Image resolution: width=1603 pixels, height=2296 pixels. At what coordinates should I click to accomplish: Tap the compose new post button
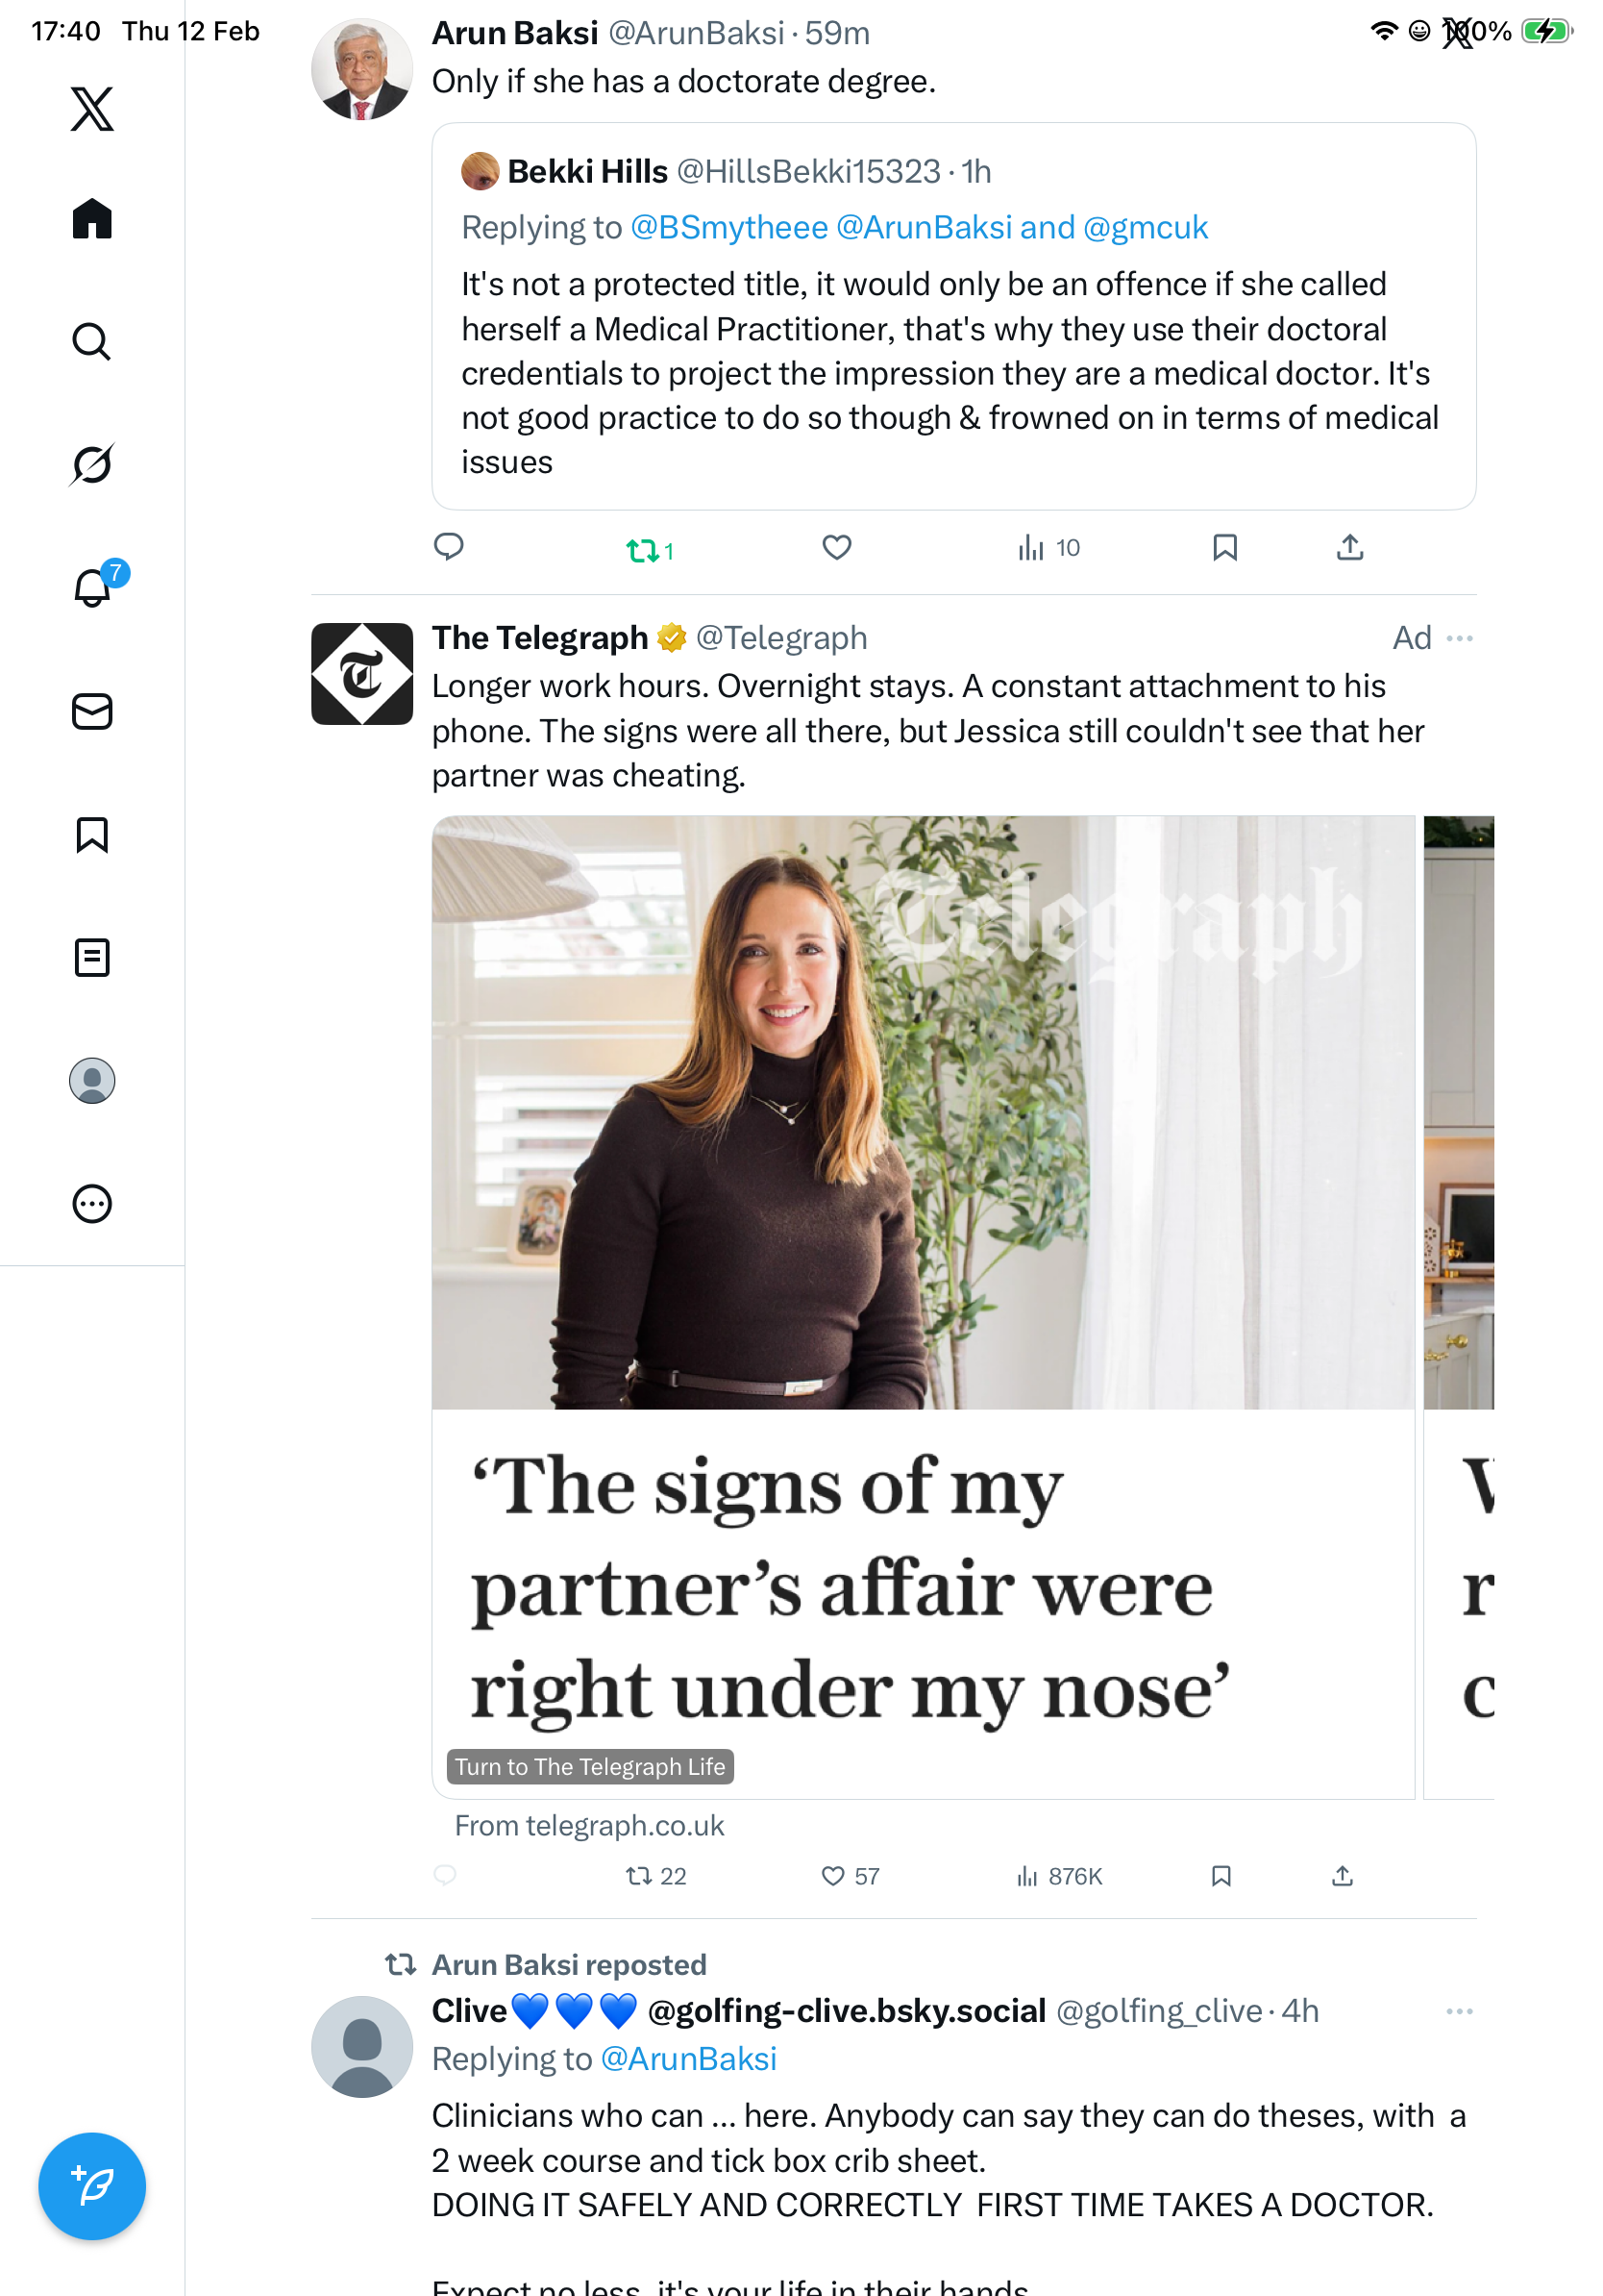(92, 2185)
